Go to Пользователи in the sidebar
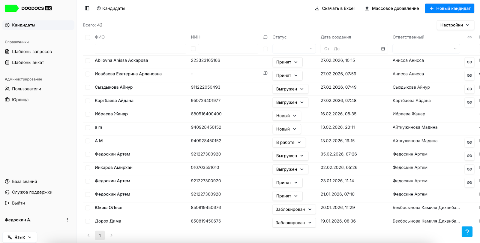The height and width of the screenshot is (243, 480). [x=26, y=89]
